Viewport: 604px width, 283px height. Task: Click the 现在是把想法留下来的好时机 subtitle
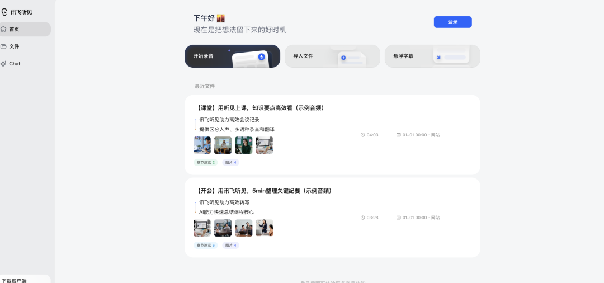pyautogui.click(x=240, y=30)
